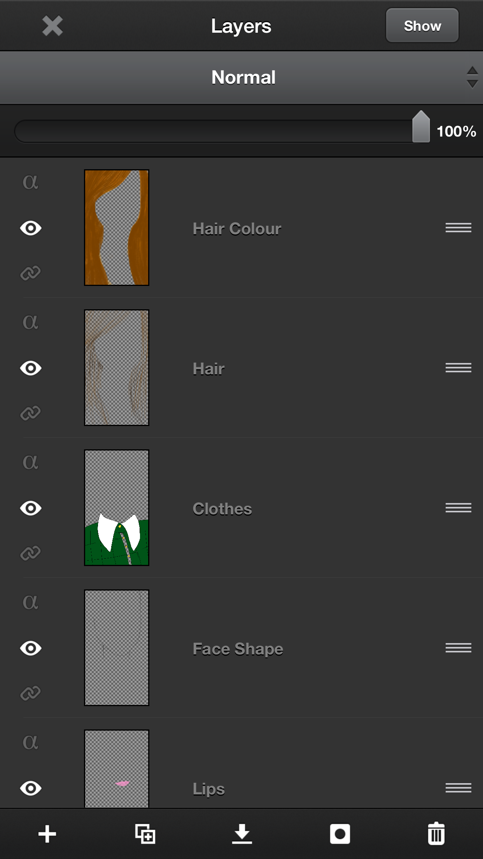Add a new layer with plus icon

coord(47,834)
